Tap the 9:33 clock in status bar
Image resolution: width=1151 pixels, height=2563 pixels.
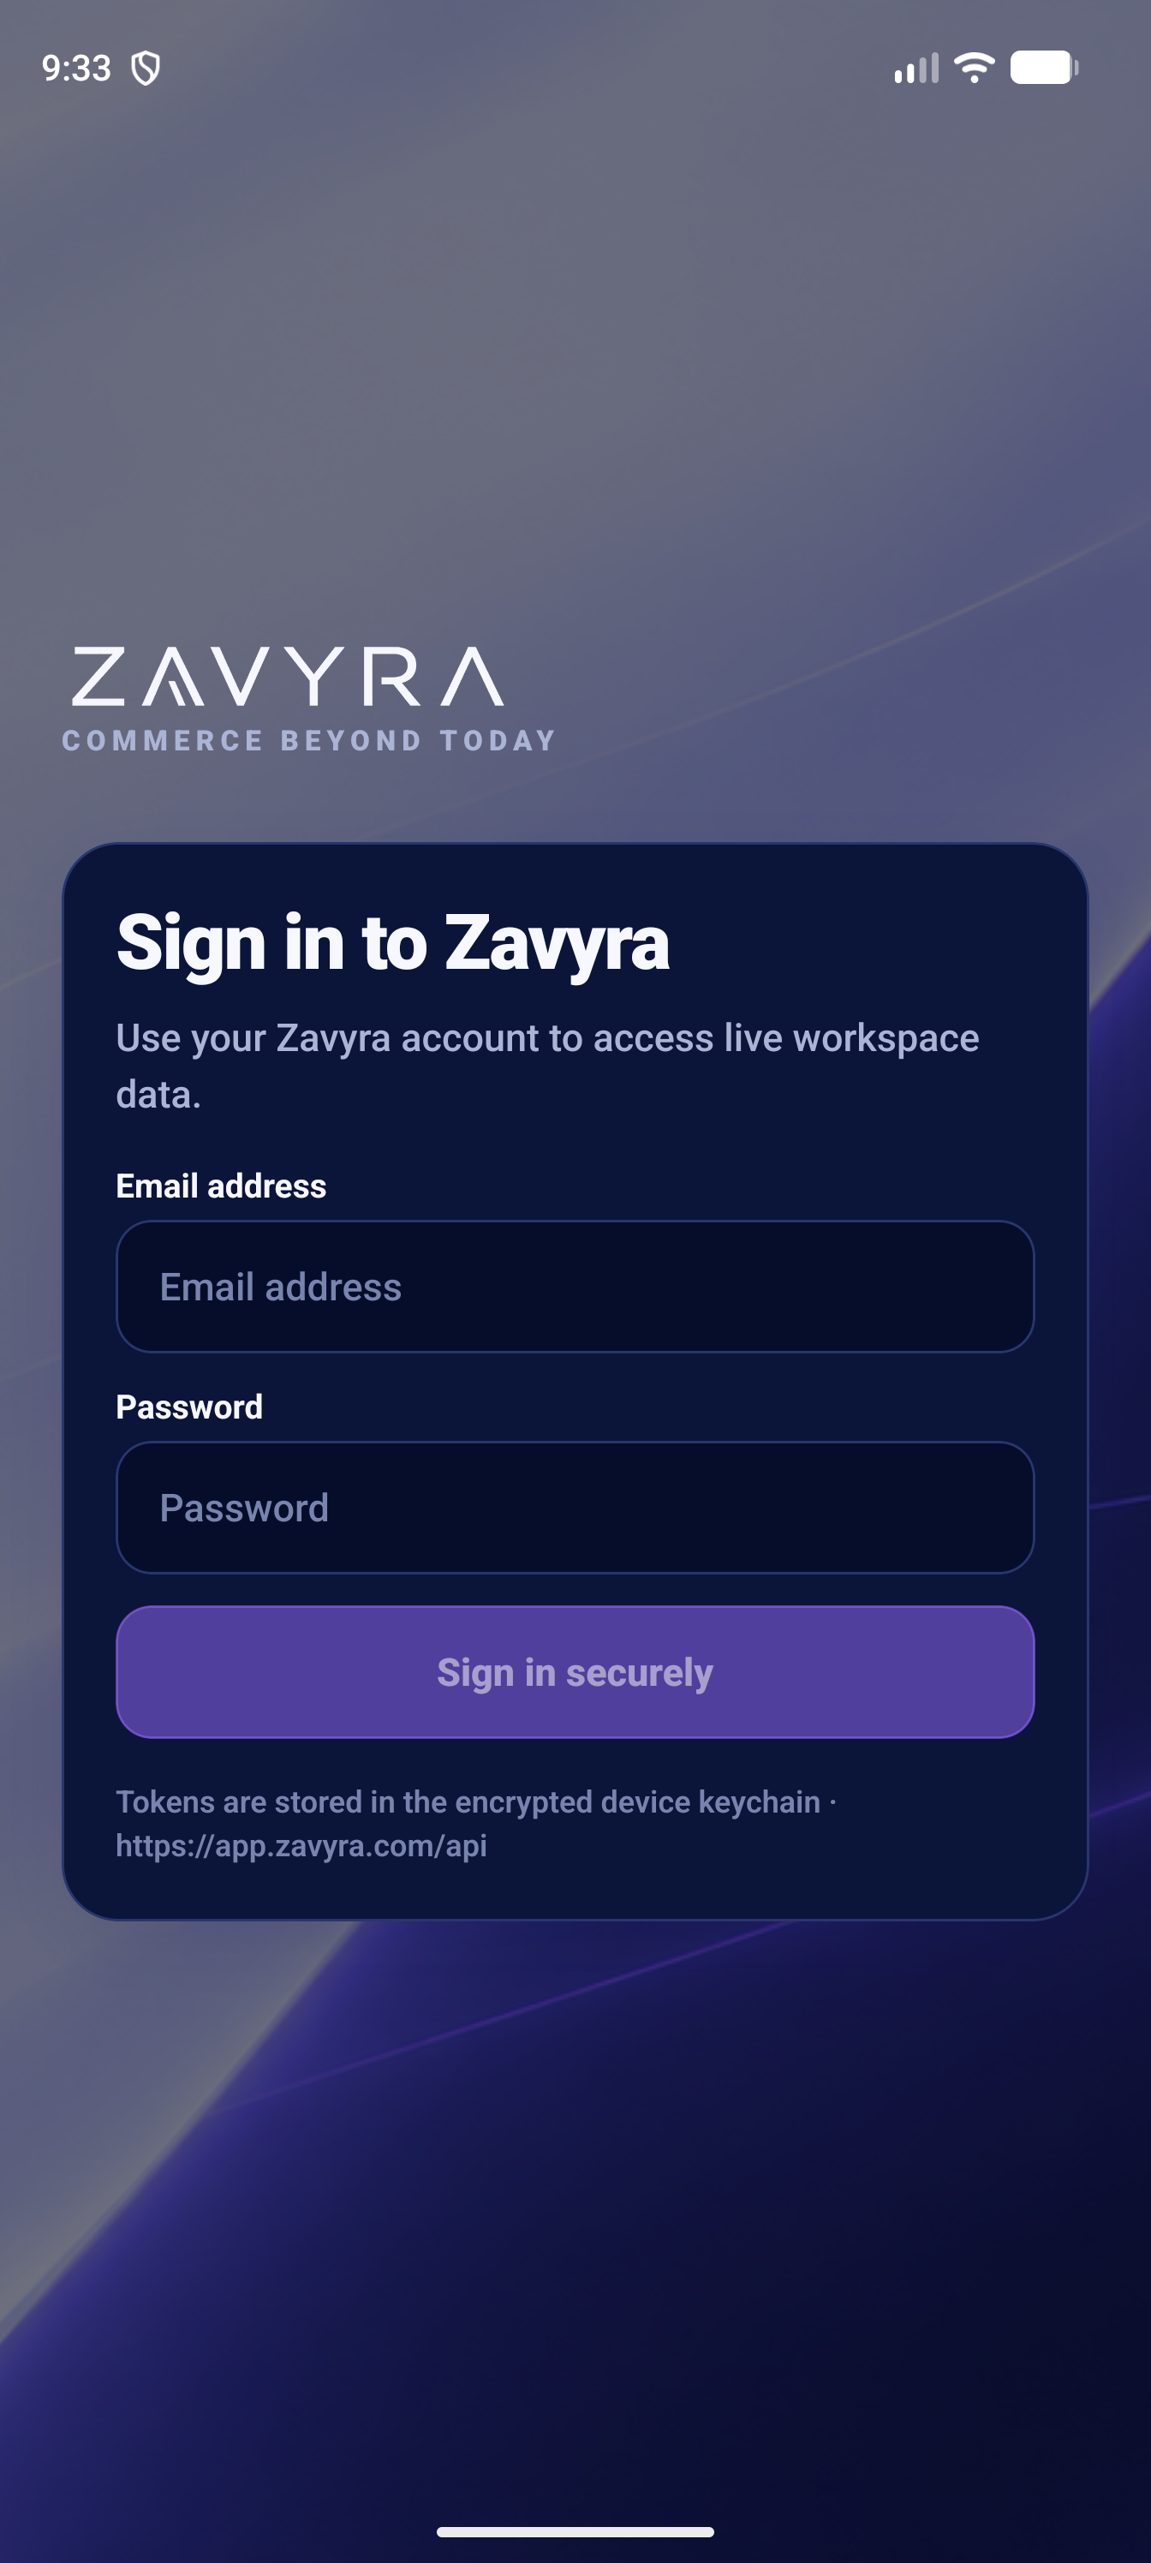click(76, 69)
